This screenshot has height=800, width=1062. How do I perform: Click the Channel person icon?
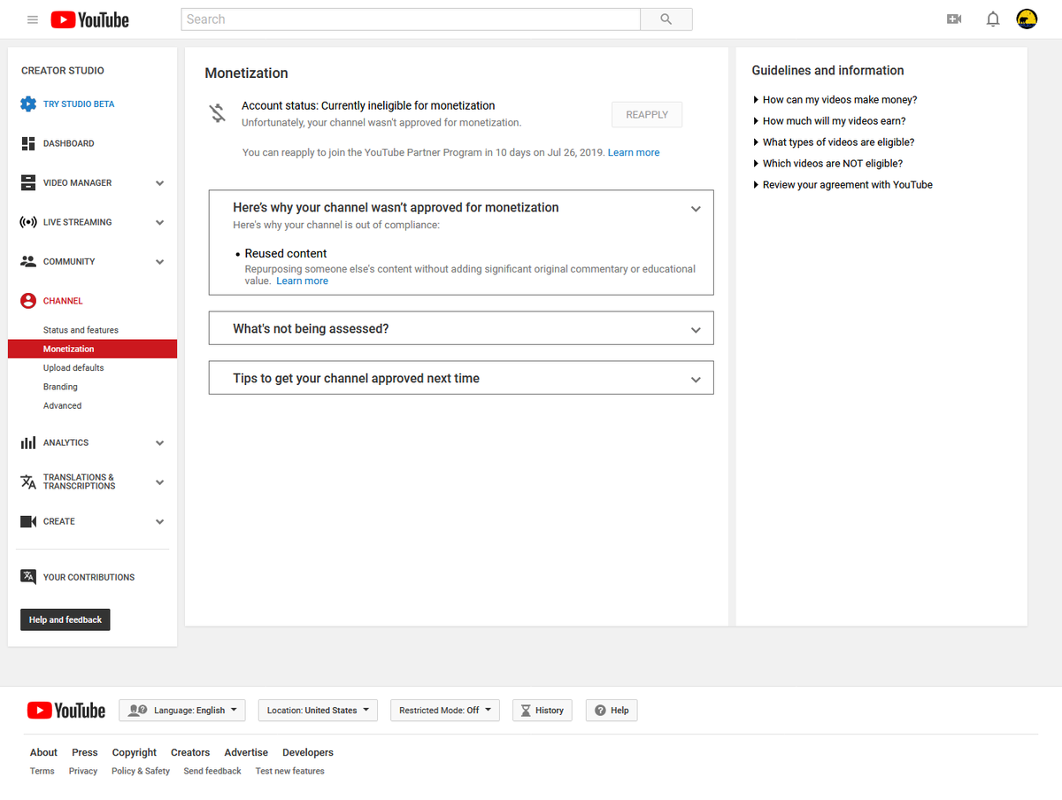(28, 301)
